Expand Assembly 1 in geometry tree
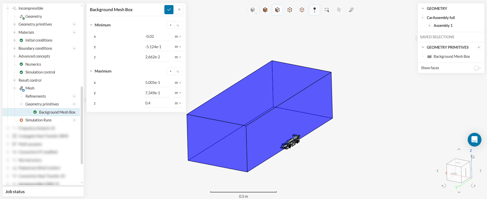Viewport: 487px width, 199px height. click(429, 26)
